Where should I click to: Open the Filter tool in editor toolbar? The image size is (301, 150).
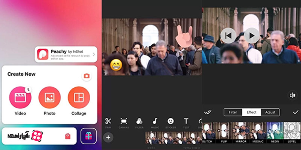click(139, 123)
